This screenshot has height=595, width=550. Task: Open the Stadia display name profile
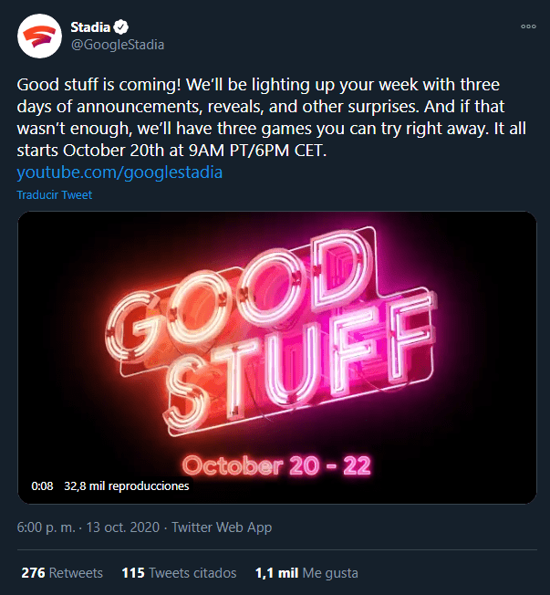[x=90, y=27]
